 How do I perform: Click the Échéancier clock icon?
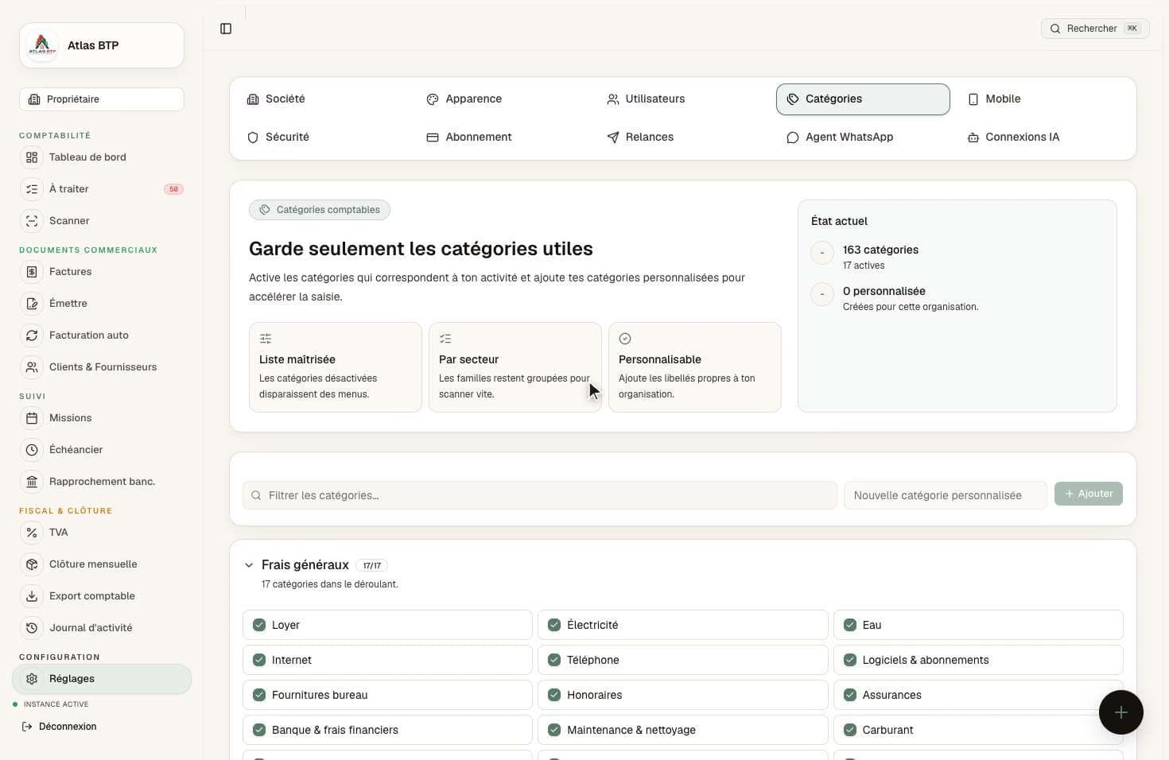(x=32, y=450)
